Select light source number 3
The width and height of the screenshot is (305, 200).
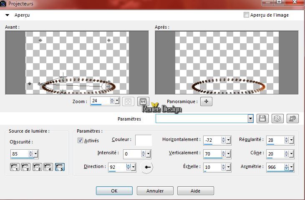point(37,167)
